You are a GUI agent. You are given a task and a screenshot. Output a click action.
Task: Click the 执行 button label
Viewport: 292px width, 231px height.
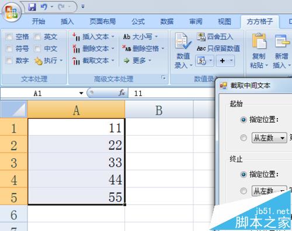tap(50, 61)
